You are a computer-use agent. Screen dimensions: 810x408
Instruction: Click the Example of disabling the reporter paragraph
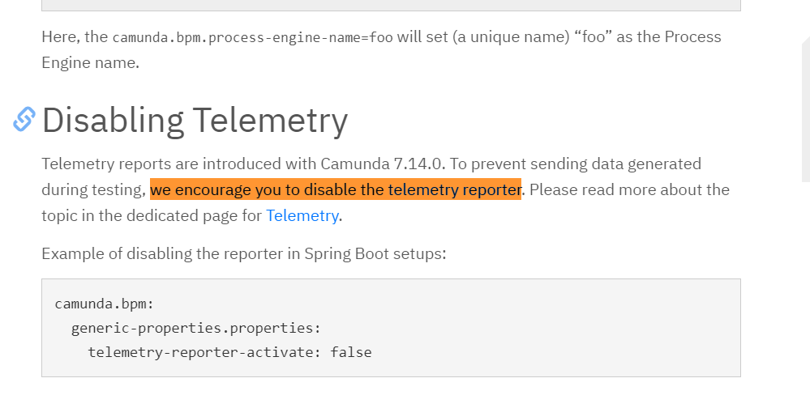pos(244,253)
